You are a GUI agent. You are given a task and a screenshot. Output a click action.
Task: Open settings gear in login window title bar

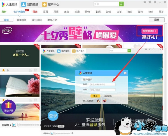click(x=153, y=49)
